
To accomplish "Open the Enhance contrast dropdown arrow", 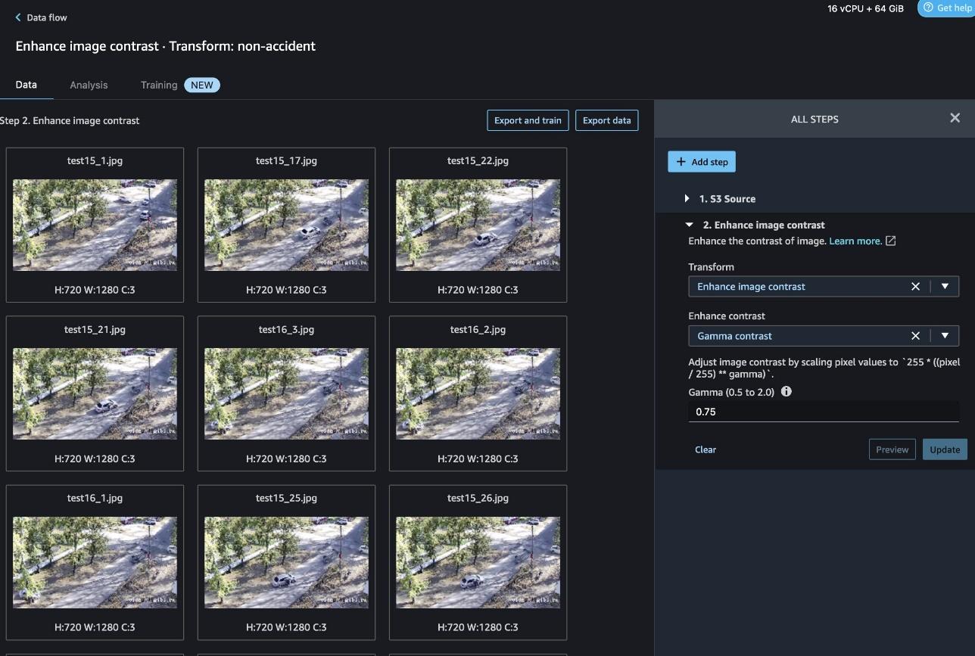I will click(945, 336).
